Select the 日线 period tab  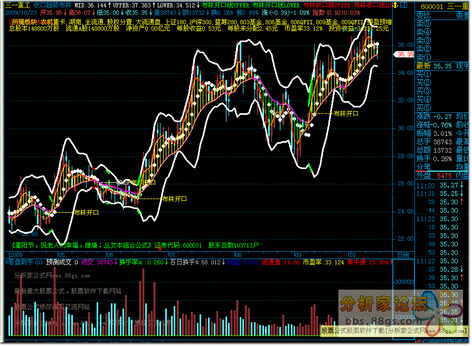[x=403, y=254]
